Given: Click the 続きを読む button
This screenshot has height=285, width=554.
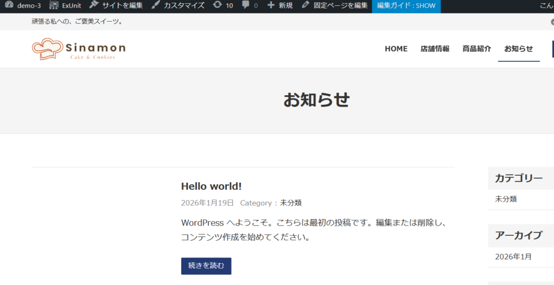Looking at the screenshot, I should point(206,266).
